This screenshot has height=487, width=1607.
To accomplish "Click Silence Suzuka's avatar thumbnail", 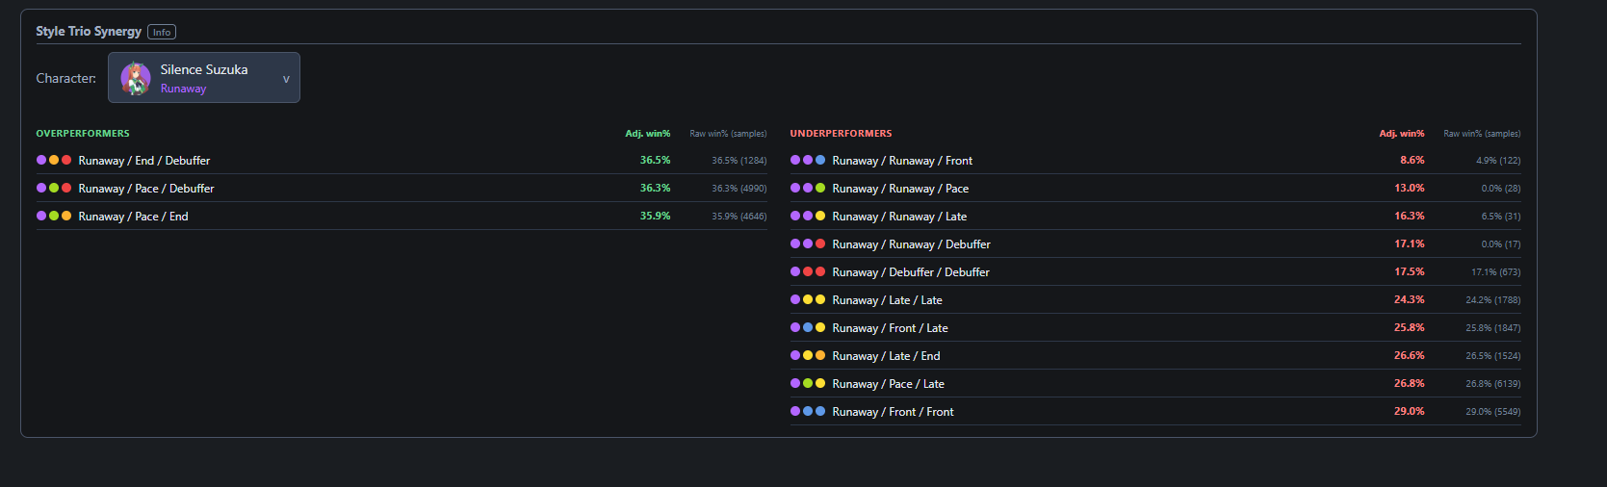I will tap(136, 78).
